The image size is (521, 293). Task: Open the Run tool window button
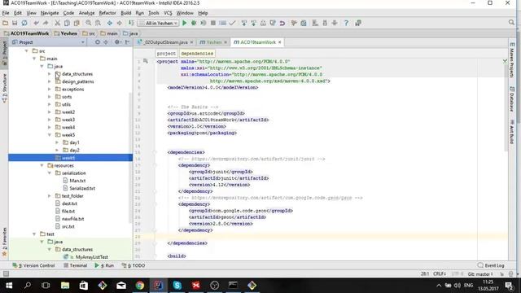pos(104,265)
